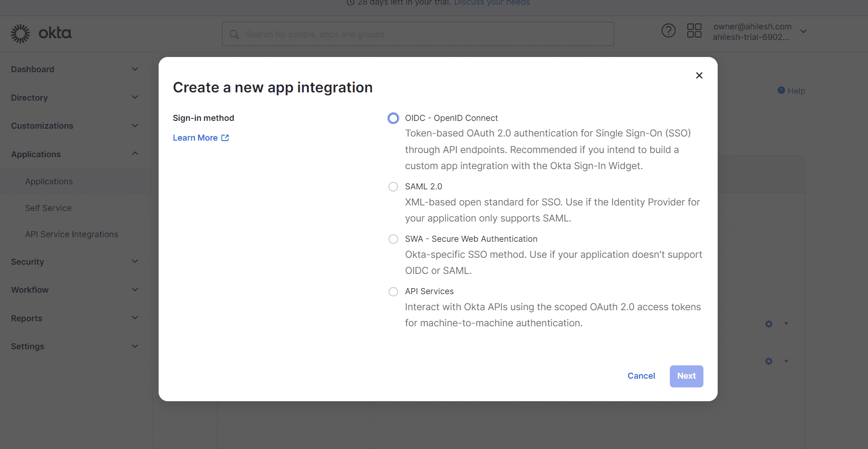The image size is (868, 449).
Task: Go to API Service Integrations
Action: (72, 234)
